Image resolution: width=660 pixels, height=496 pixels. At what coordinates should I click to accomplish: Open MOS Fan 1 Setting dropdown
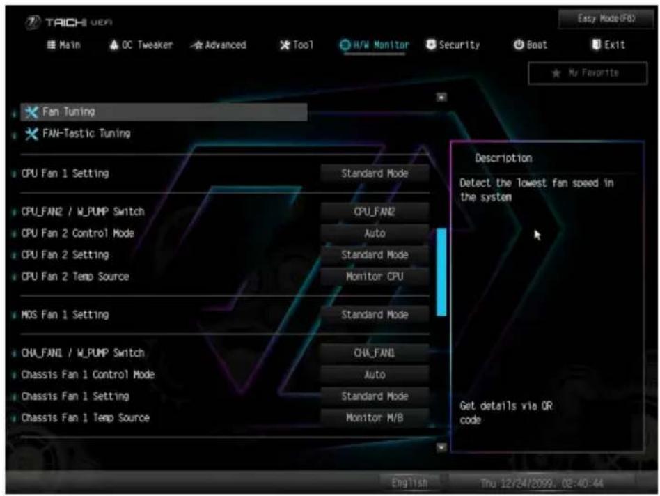tap(375, 315)
